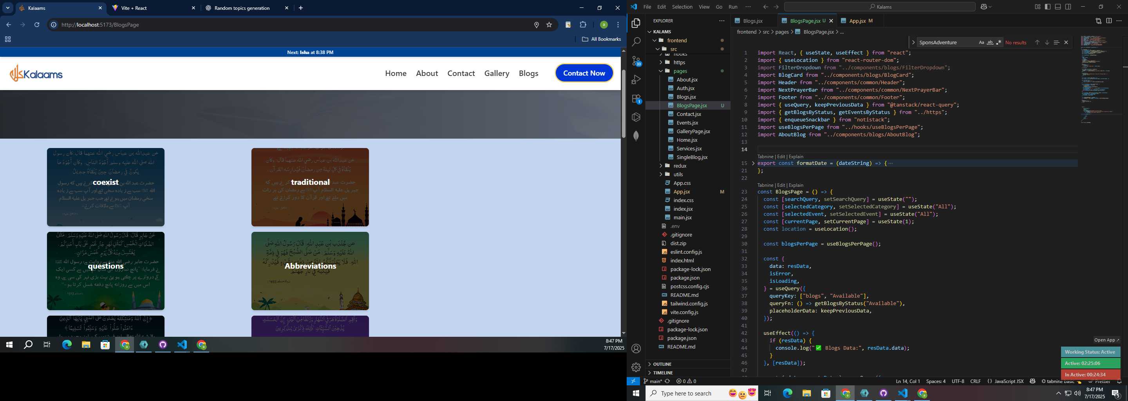Open Source Control view with 33 badge
The image size is (1128, 401).
click(636, 61)
